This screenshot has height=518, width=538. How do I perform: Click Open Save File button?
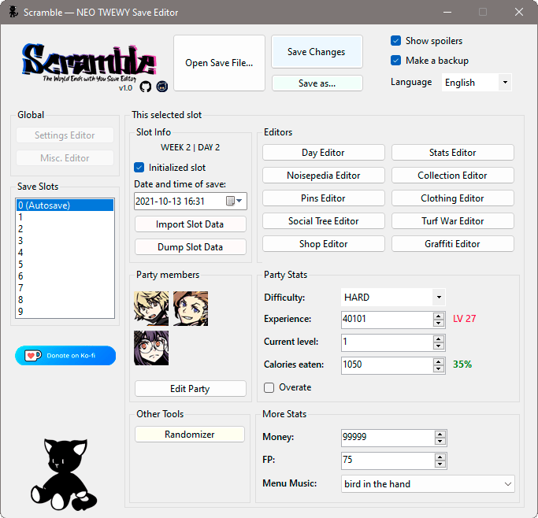(219, 63)
